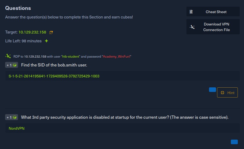Reset target with the orange refresh icon
The image size is (244, 149).
51,32
